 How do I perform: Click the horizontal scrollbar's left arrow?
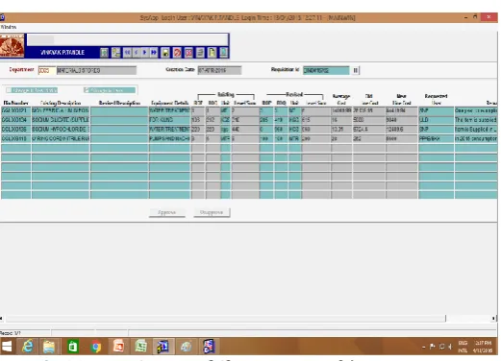pos(2,318)
